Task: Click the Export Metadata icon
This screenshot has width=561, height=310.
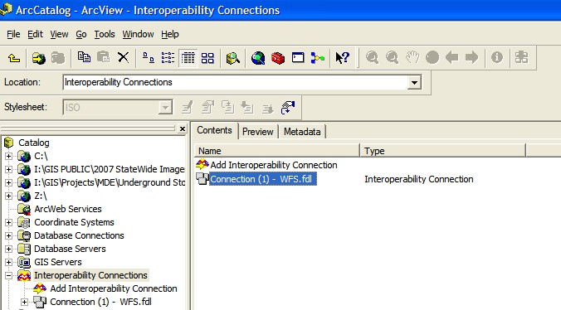Action: [267, 108]
